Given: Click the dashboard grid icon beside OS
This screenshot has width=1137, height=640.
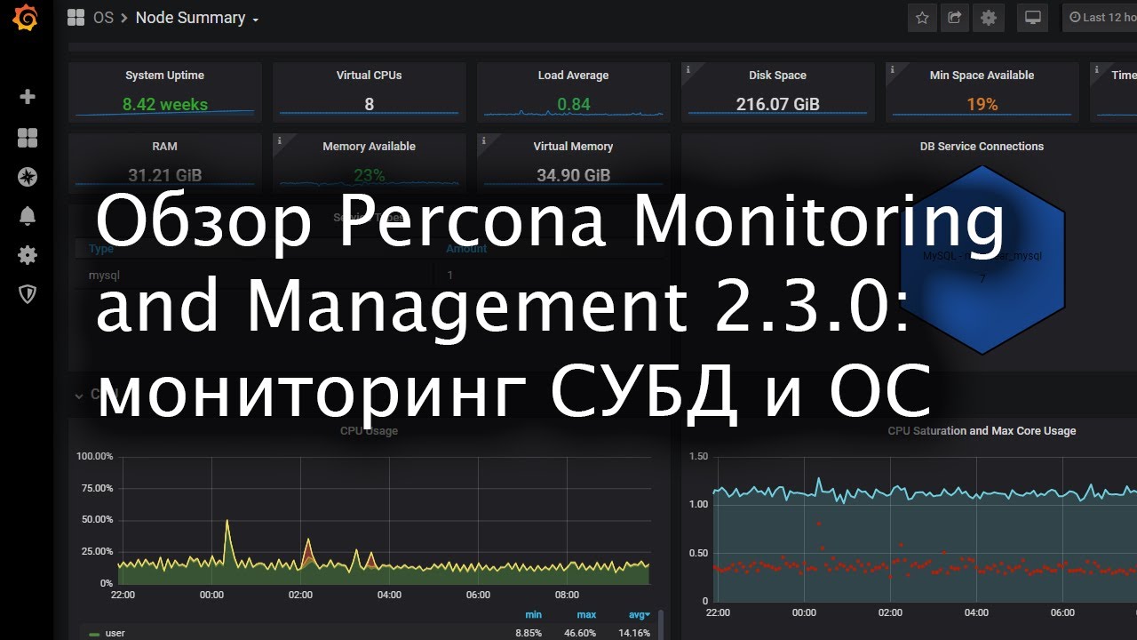Looking at the screenshot, I should [x=76, y=18].
